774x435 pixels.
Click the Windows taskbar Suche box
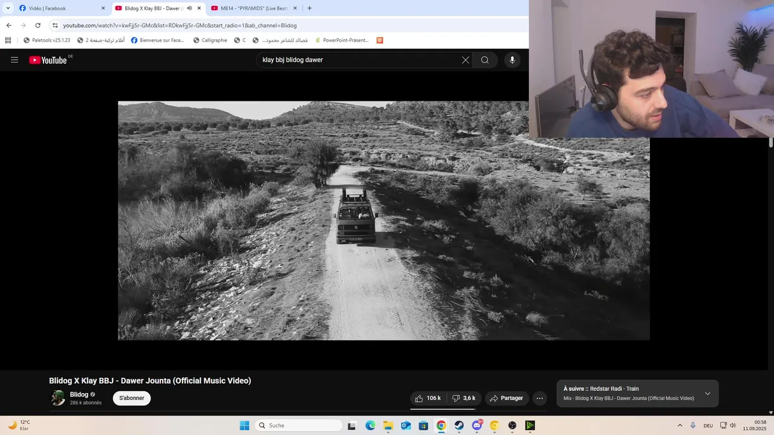[298, 425]
